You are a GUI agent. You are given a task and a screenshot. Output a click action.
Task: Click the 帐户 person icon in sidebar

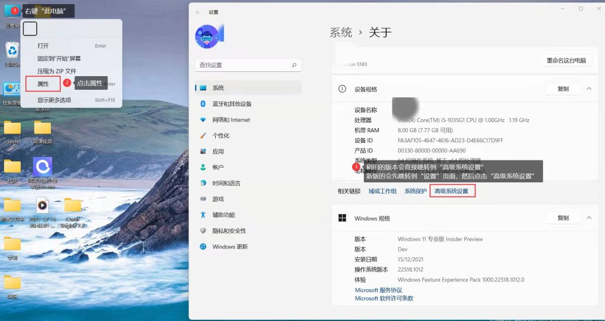203,167
